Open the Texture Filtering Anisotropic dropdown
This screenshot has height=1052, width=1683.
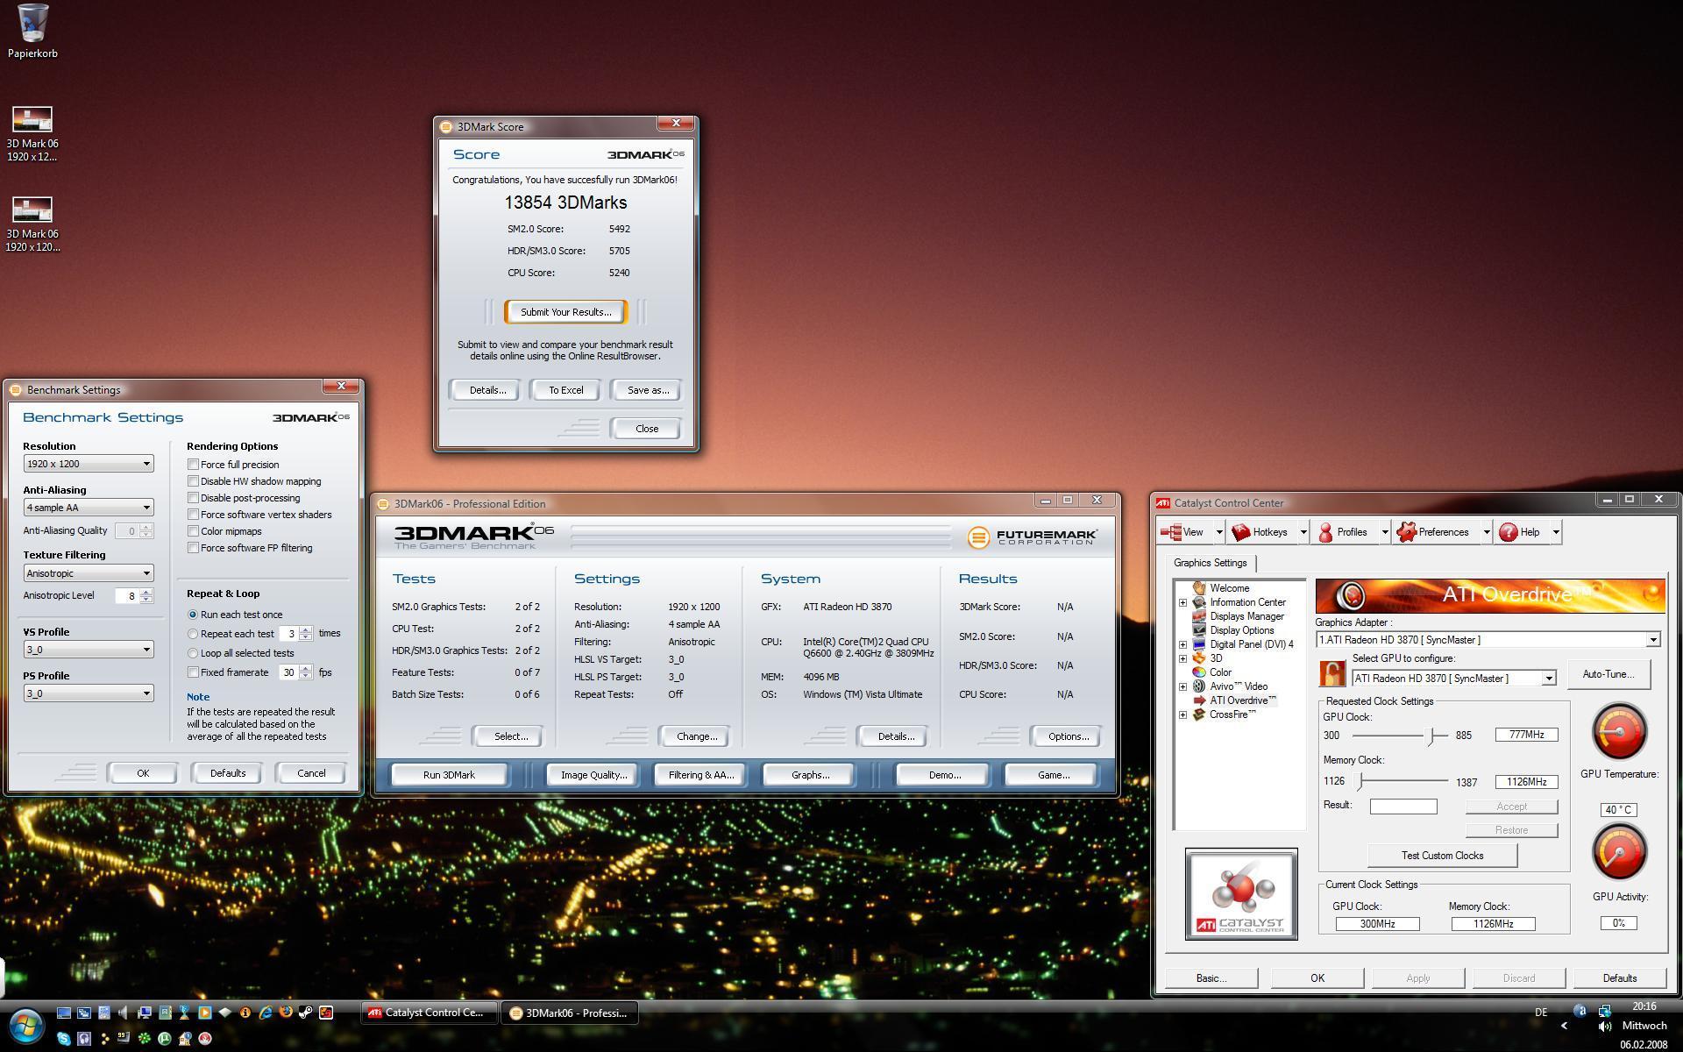click(x=88, y=573)
